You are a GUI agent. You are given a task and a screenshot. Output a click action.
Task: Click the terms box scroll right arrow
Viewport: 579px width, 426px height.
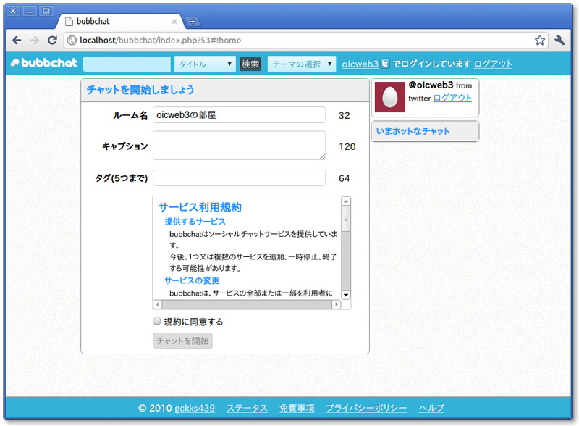coord(336,304)
